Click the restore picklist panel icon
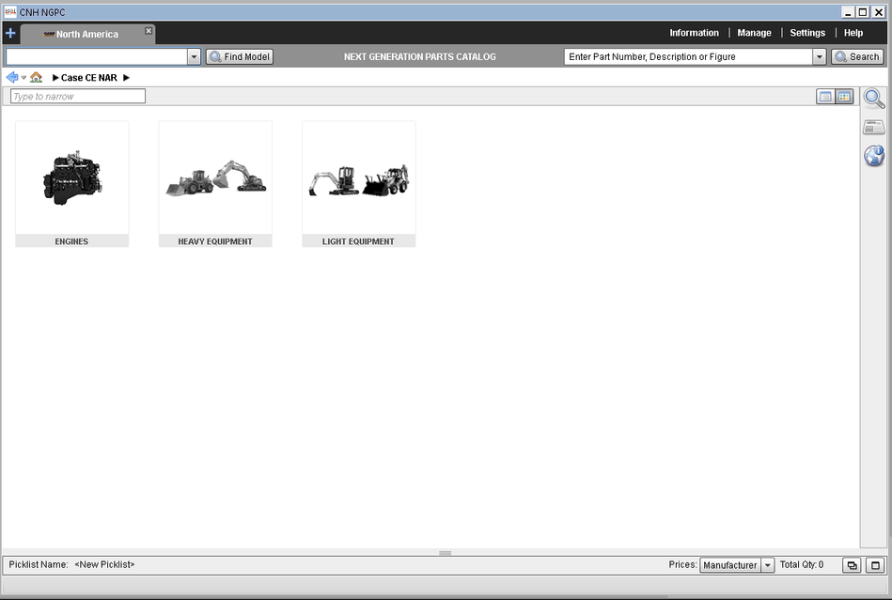 851,565
